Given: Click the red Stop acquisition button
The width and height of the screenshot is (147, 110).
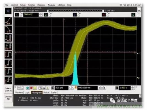Looking at the screenshot, I should (x=31, y=88).
